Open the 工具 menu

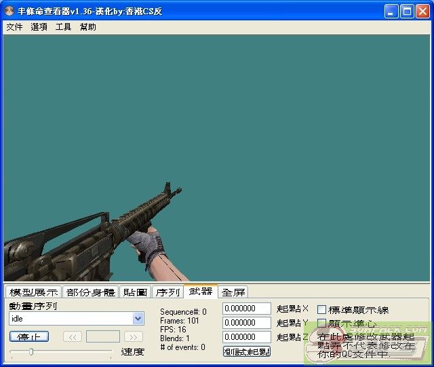63,27
